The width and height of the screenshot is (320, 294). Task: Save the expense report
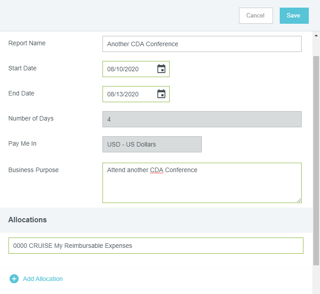(x=294, y=16)
